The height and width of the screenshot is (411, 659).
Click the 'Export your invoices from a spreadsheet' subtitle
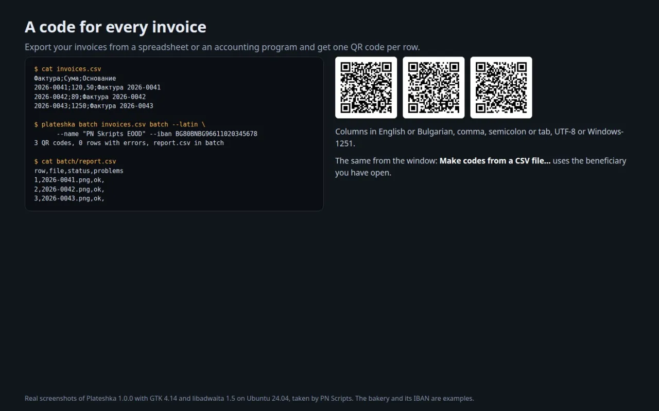(x=222, y=47)
